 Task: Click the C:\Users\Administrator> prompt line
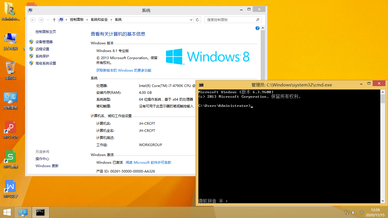[225, 106]
